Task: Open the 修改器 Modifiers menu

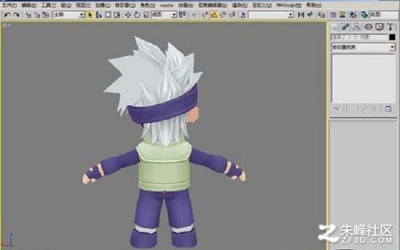Action: (x=125, y=5)
